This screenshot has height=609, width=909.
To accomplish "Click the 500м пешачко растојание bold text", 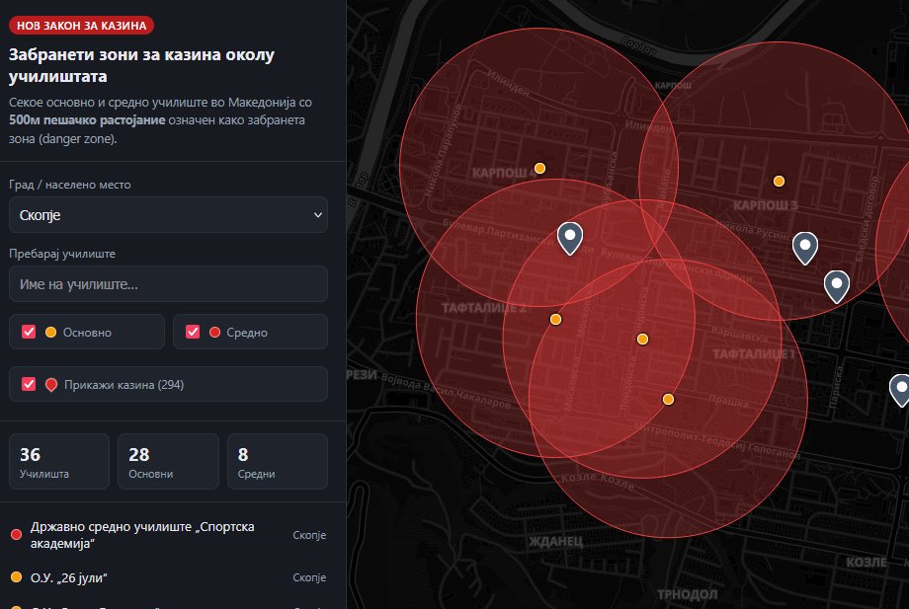I will point(87,120).
